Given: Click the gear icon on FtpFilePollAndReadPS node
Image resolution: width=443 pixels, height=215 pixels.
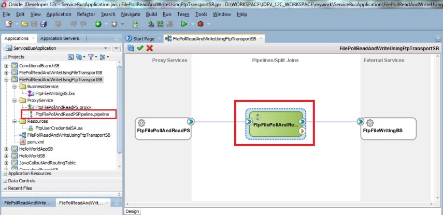Looking at the screenshot, I should pos(141,123).
